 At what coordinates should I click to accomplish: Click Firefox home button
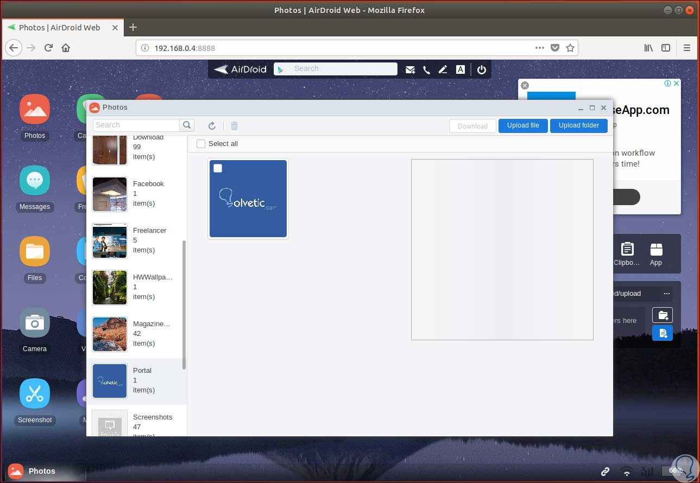66,48
